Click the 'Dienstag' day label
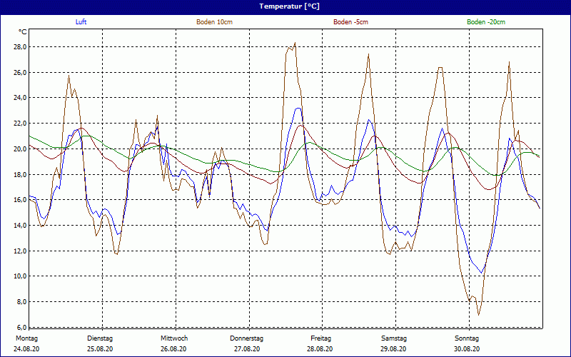Screen dimensions: 571x357 (100, 338)
